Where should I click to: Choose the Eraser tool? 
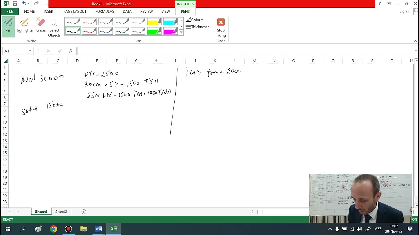coord(41,25)
